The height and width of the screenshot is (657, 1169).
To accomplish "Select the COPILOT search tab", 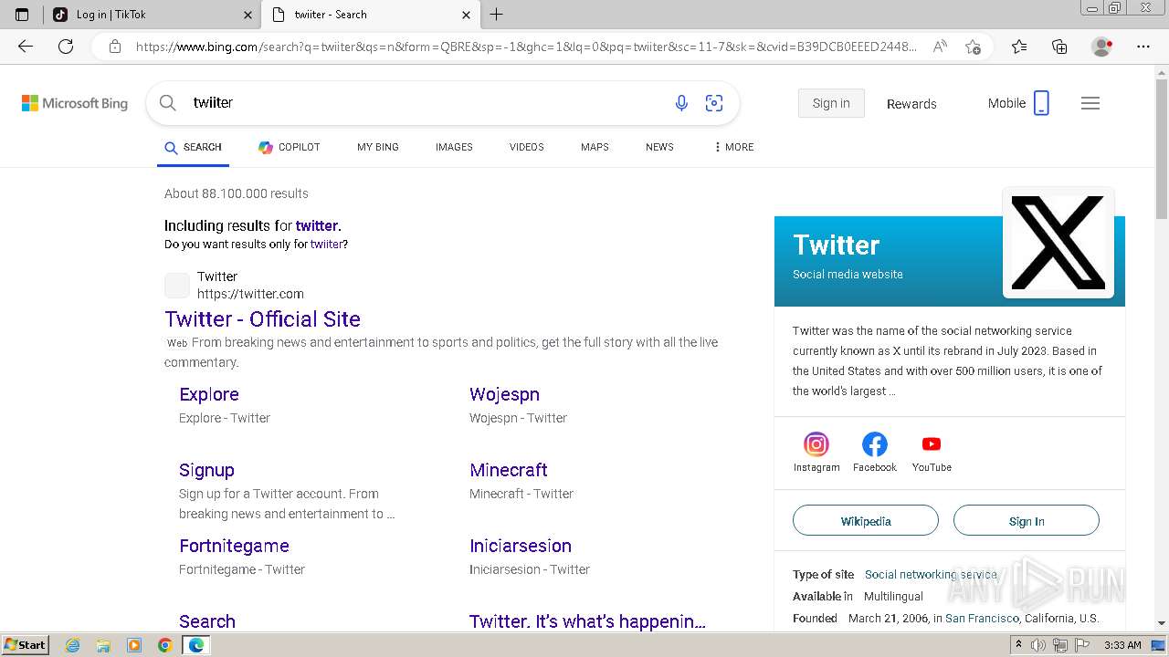I will coord(289,147).
